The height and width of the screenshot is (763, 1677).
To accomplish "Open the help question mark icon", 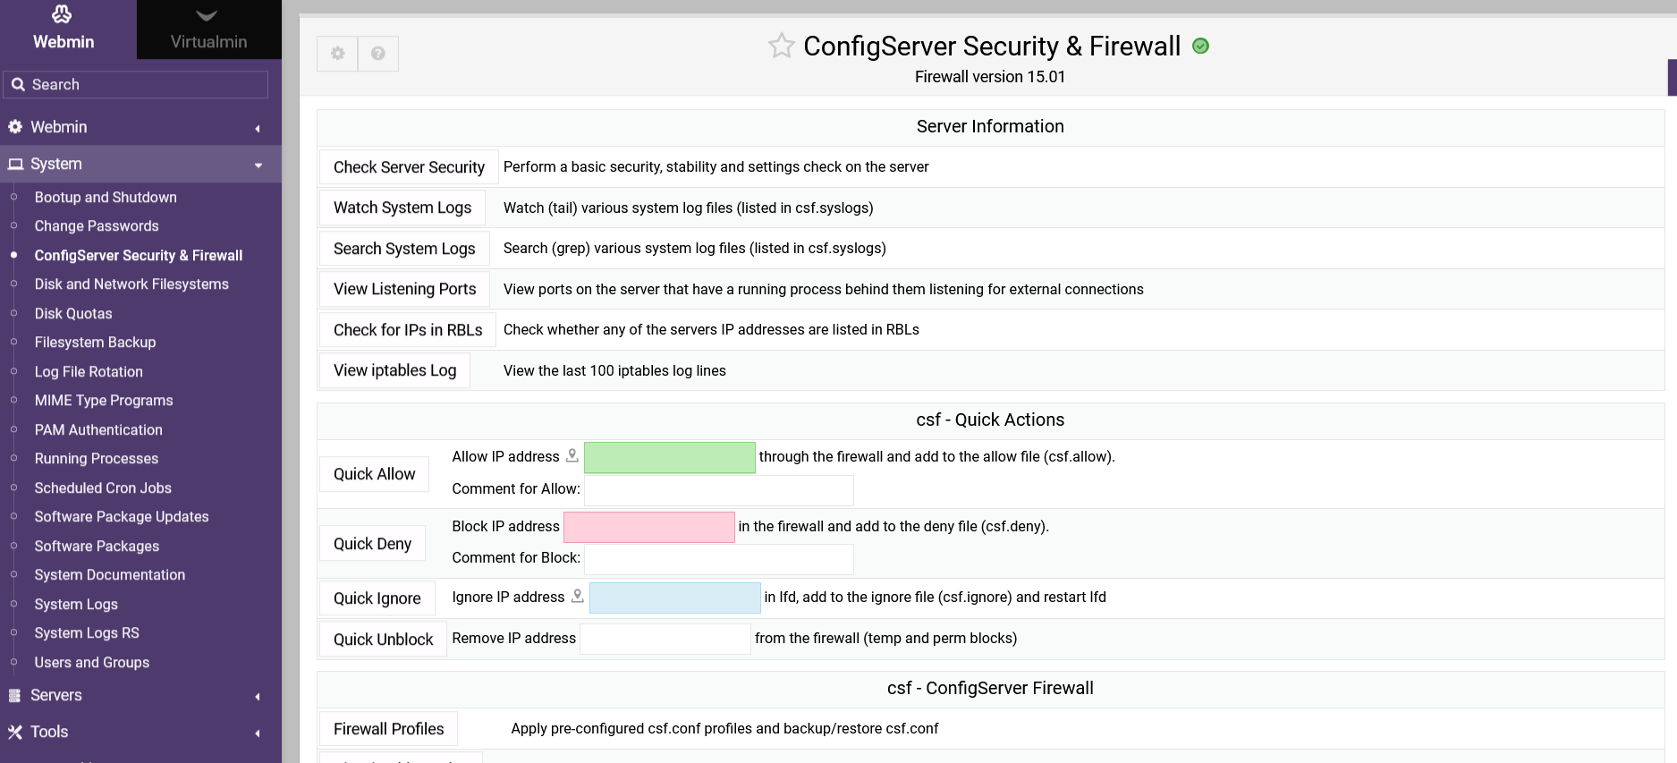I will click(x=378, y=54).
